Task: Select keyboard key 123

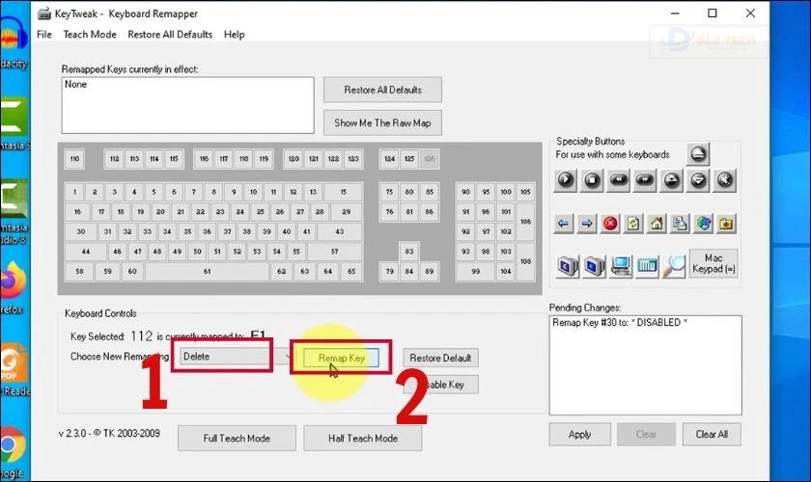Action: pyautogui.click(x=353, y=159)
